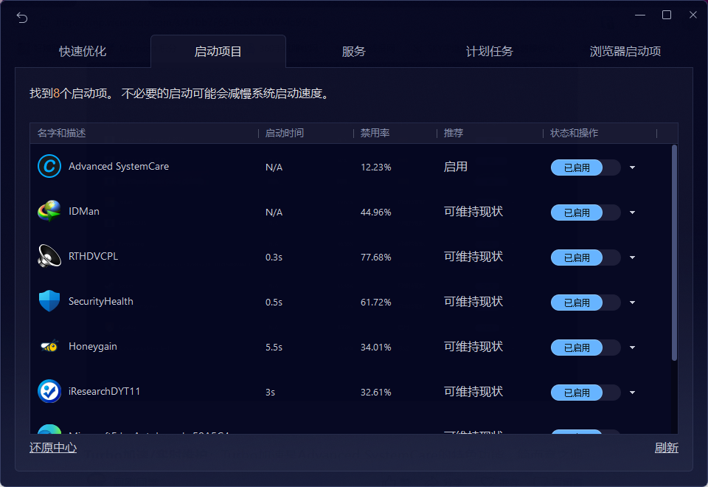The image size is (708, 487).
Task: Disable RTHDVCPL startup switch
Action: coord(586,258)
